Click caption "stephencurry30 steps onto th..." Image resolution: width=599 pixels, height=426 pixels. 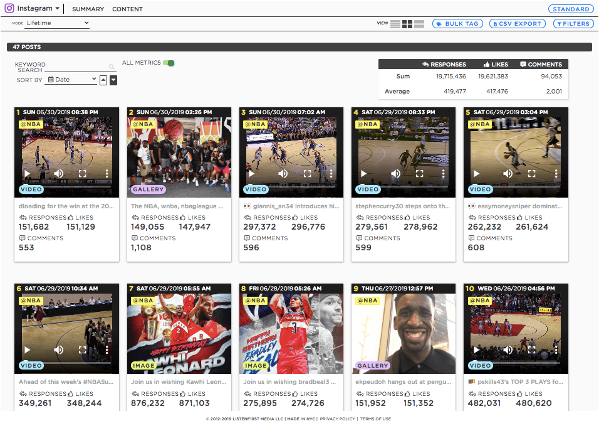click(403, 206)
